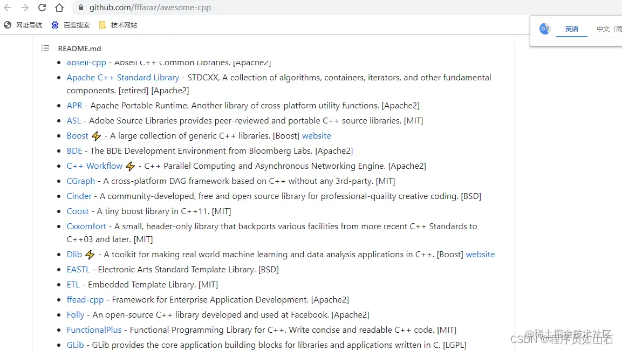Click the site lock security icon

81,8
